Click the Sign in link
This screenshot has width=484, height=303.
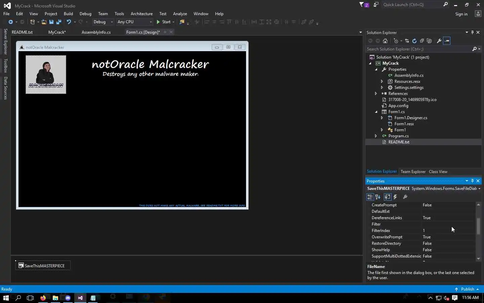461,14
